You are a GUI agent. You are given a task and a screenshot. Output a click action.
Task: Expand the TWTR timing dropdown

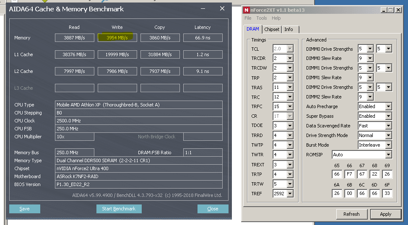[290, 155]
